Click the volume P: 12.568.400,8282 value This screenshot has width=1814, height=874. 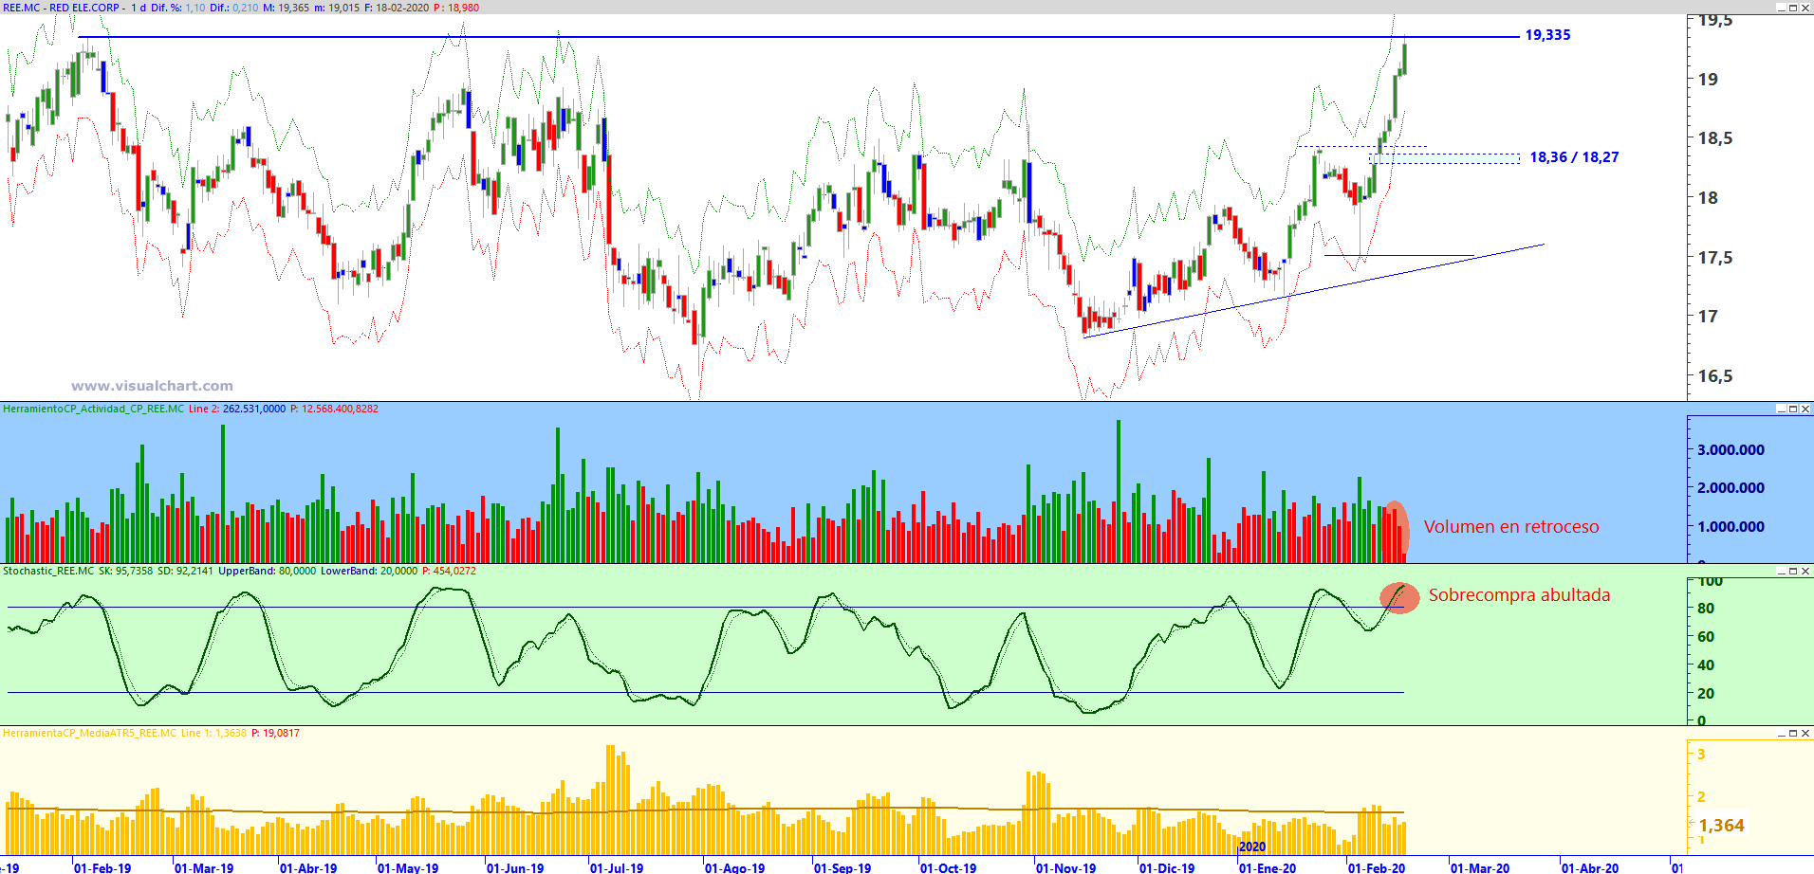point(334,409)
